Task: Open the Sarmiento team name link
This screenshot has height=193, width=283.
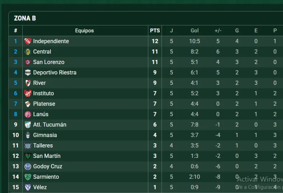Action: (x=46, y=177)
